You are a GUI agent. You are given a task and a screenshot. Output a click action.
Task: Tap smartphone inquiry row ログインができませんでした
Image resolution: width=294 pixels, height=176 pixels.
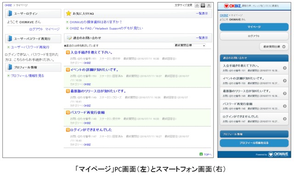254,119
